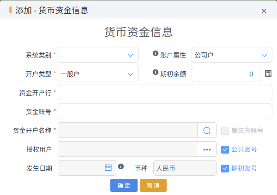Image resolution: width=277 pixels, height=195 pixels.
Task: Expand the 系统类别 dropdown
Action: (x=98, y=55)
